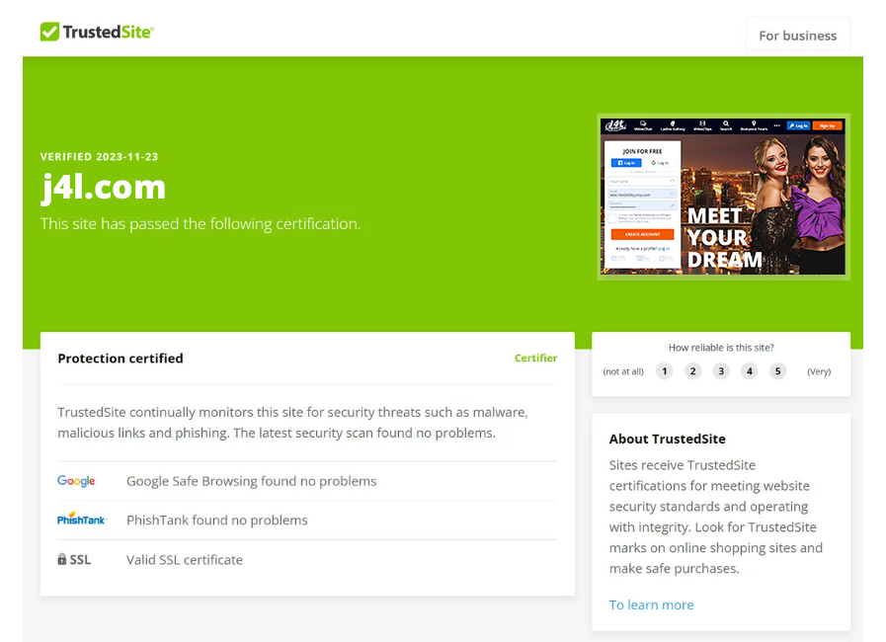886x642 pixels.
Task: Open the Certifier link
Action: pos(535,358)
